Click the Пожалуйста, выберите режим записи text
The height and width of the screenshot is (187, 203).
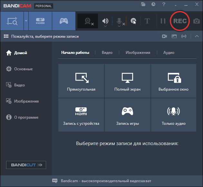tap(45, 36)
